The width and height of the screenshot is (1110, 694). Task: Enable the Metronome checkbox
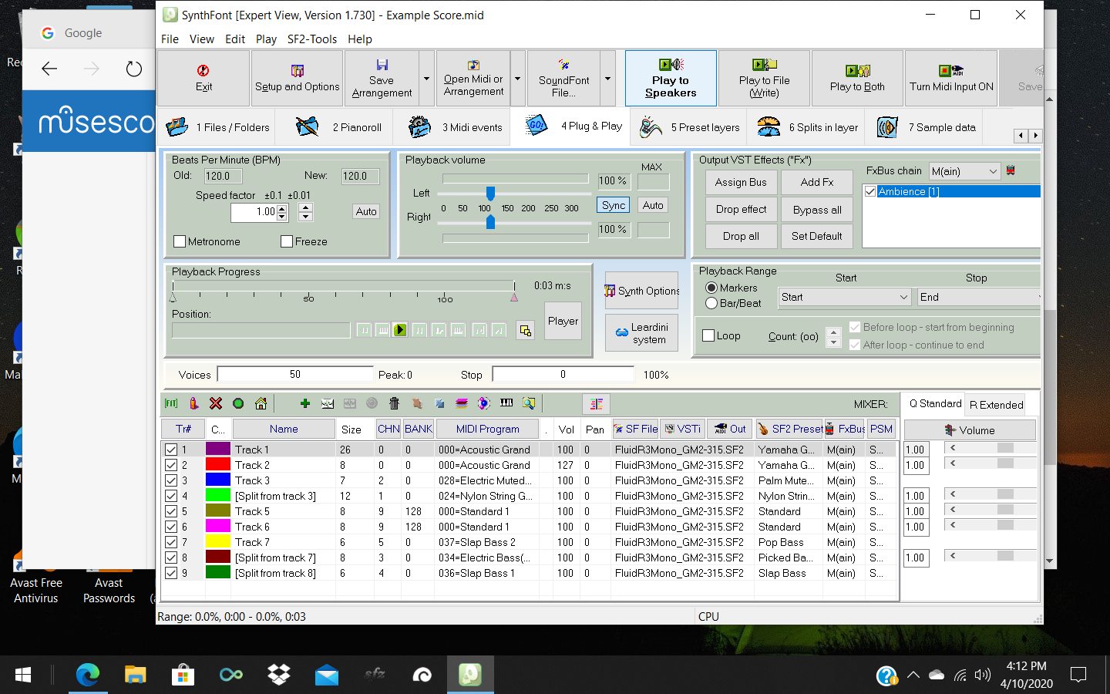pos(180,241)
